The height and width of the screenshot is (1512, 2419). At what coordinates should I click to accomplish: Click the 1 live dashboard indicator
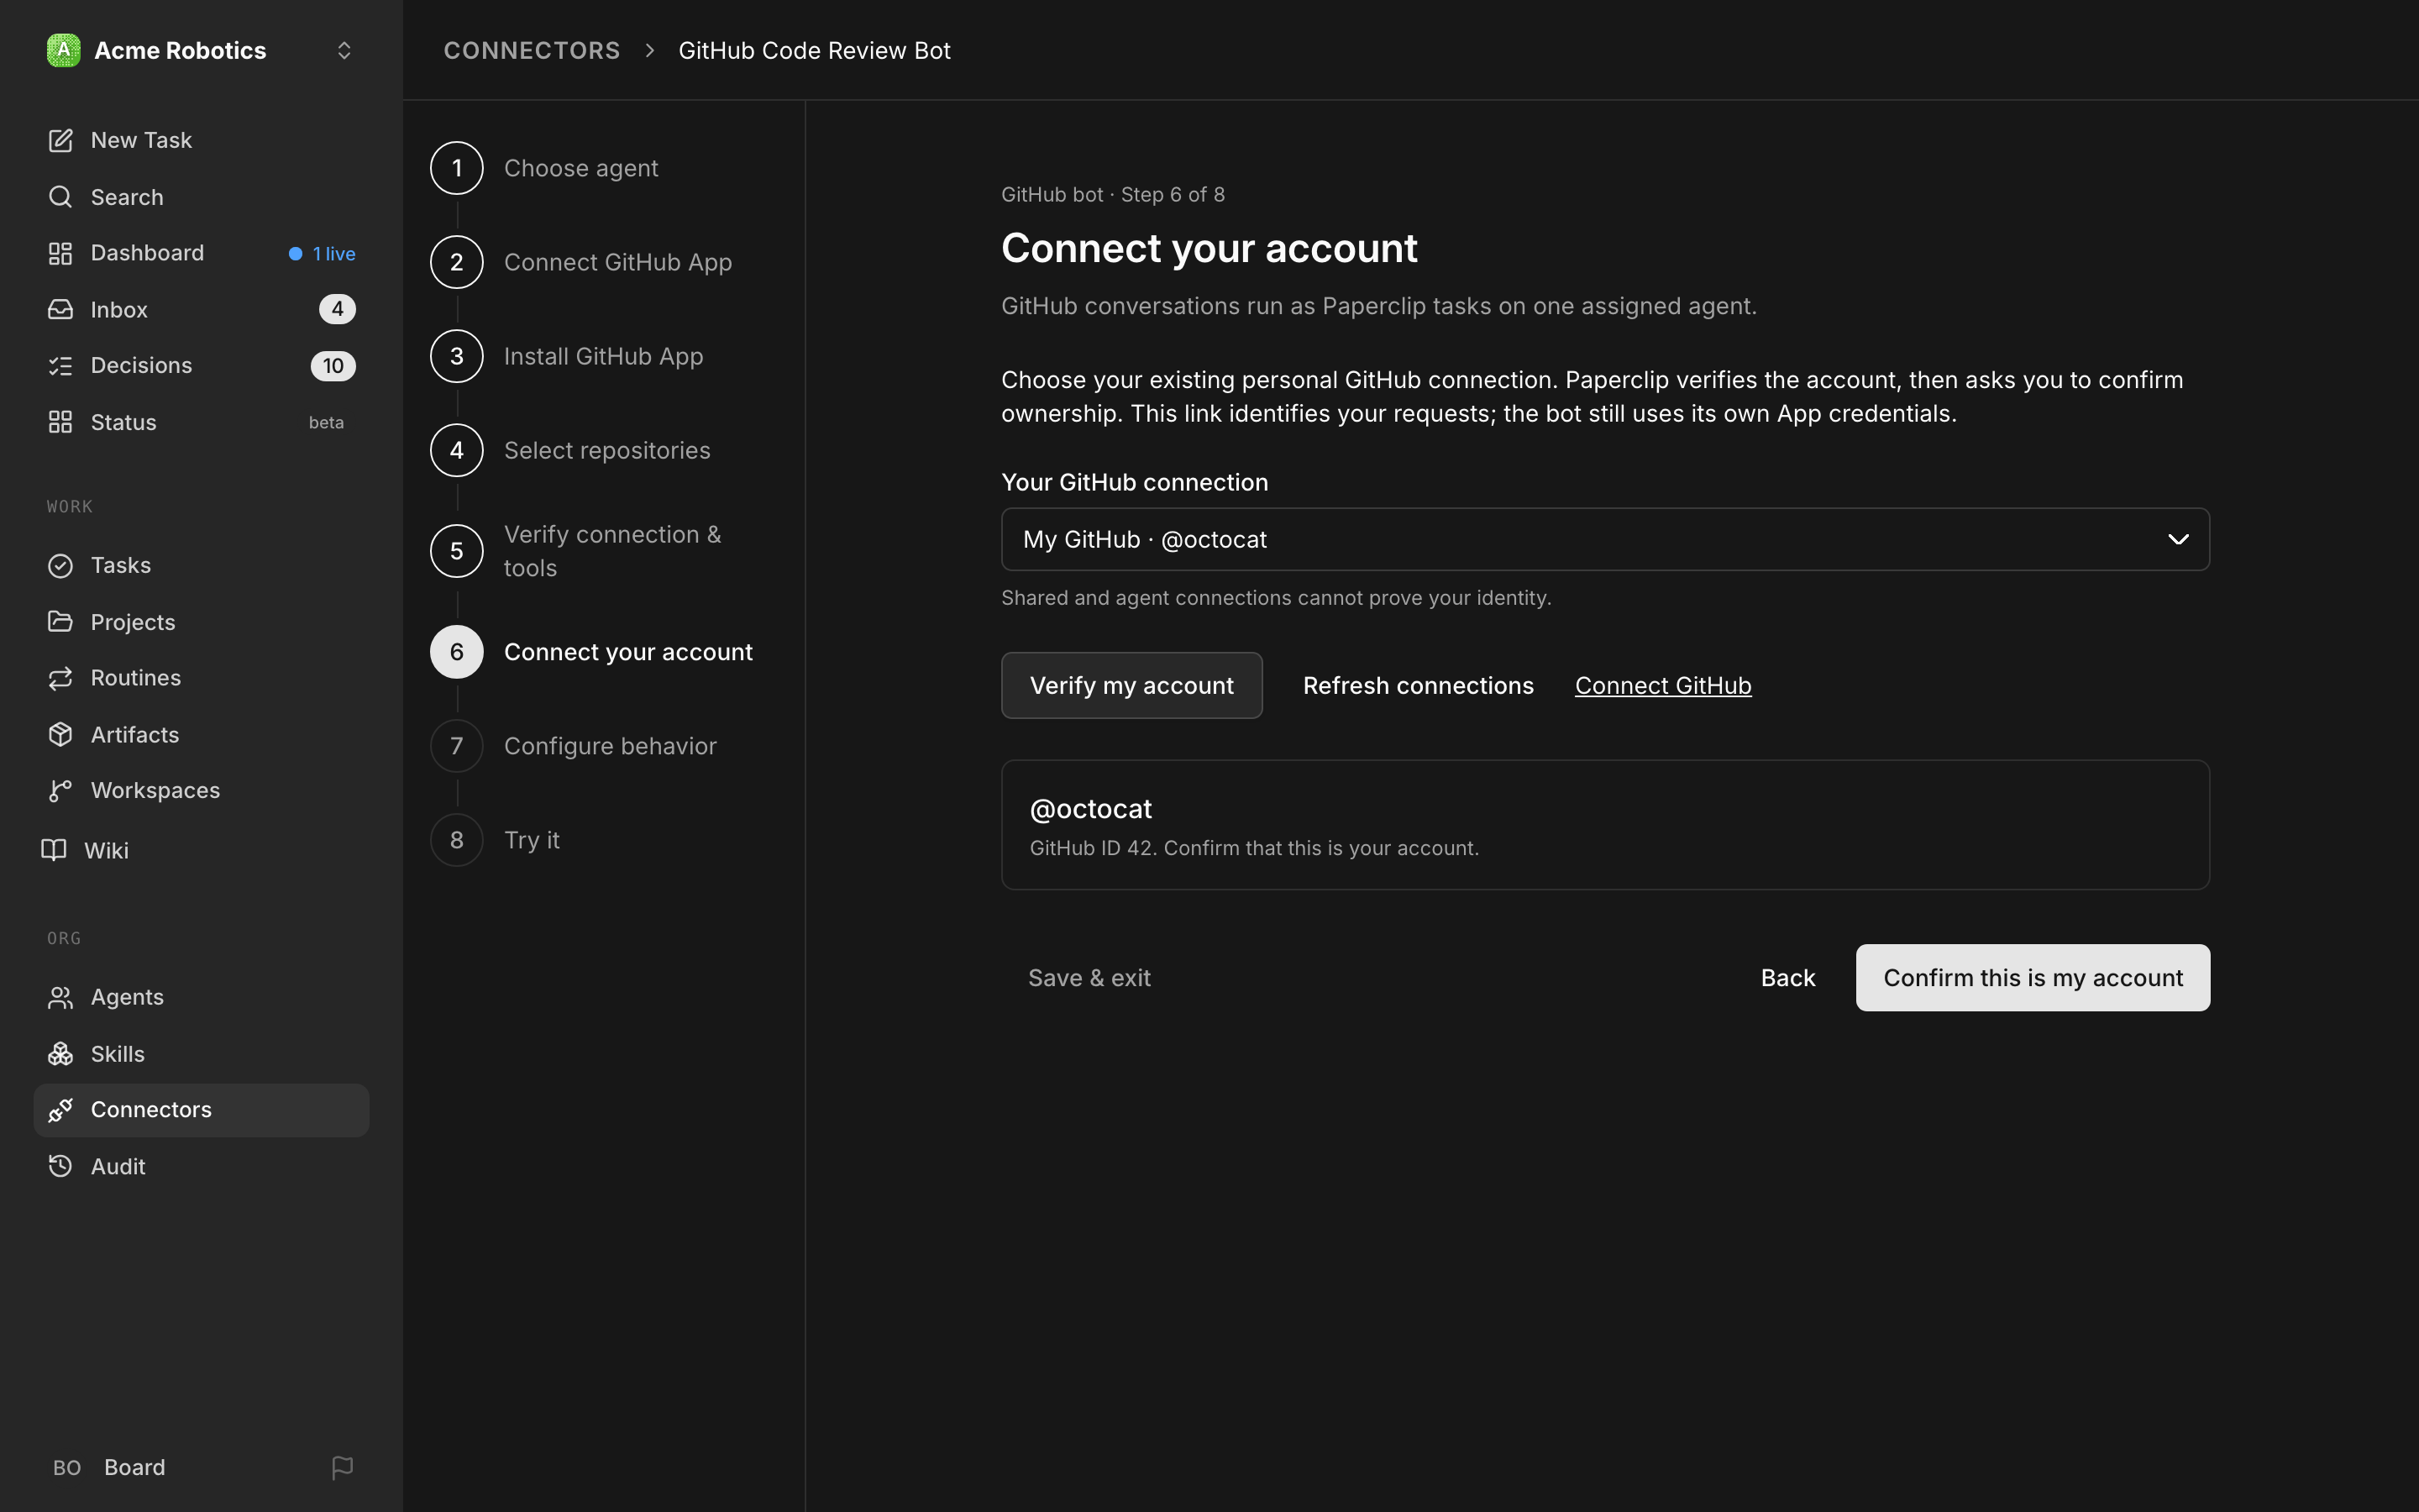tap(322, 254)
